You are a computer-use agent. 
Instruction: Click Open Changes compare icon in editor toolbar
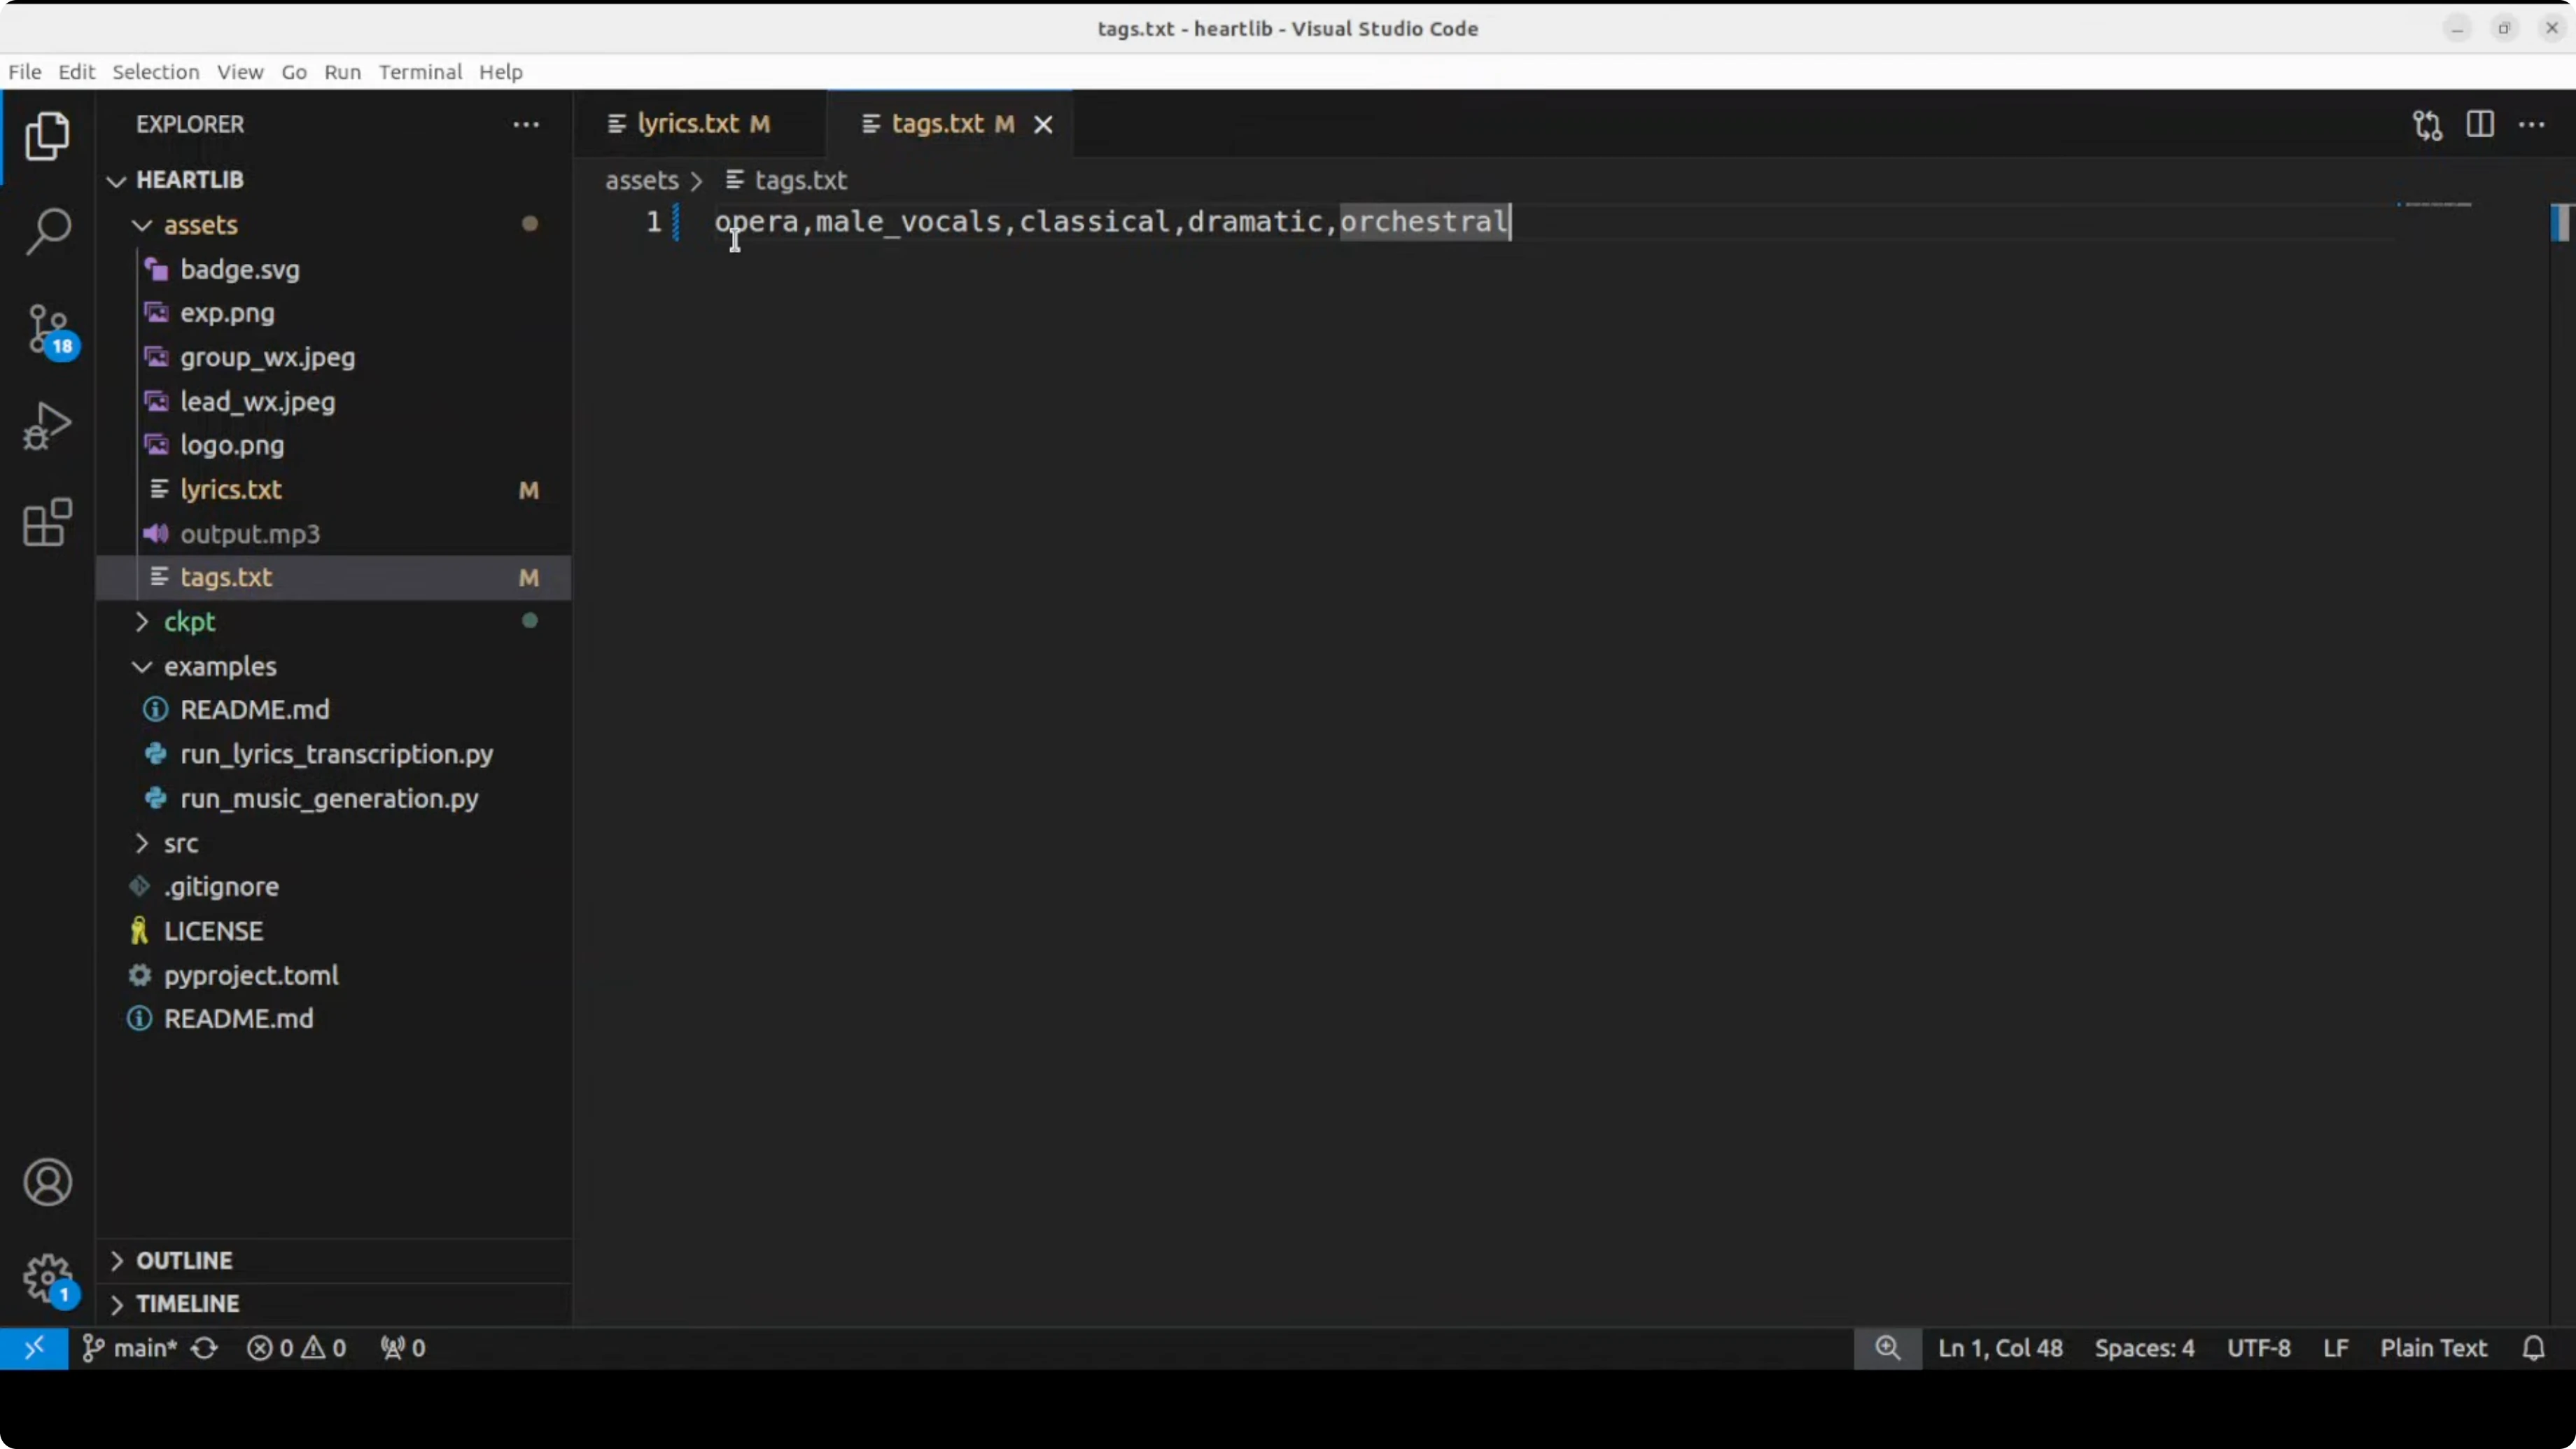pyautogui.click(x=2427, y=125)
